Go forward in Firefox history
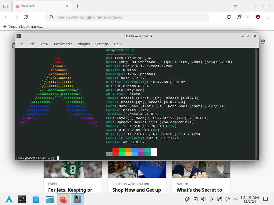Image resolution: width=274 pixels, height=205 pixels. coord(16,17)
